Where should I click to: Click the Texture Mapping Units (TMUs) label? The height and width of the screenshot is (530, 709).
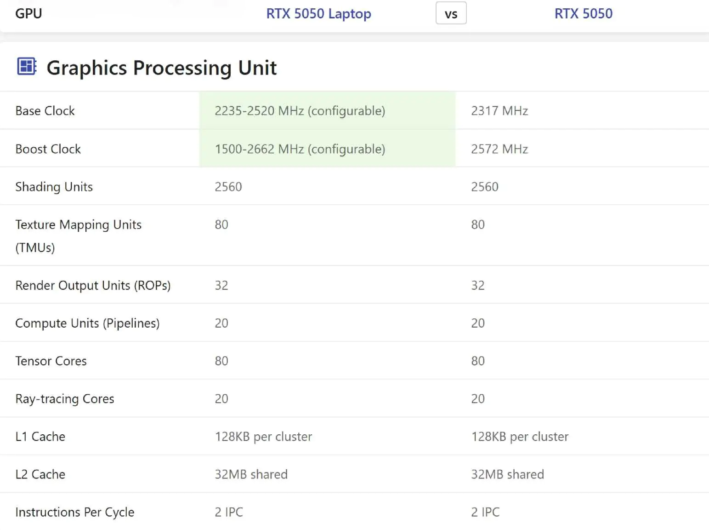click(x=78, y=236)
